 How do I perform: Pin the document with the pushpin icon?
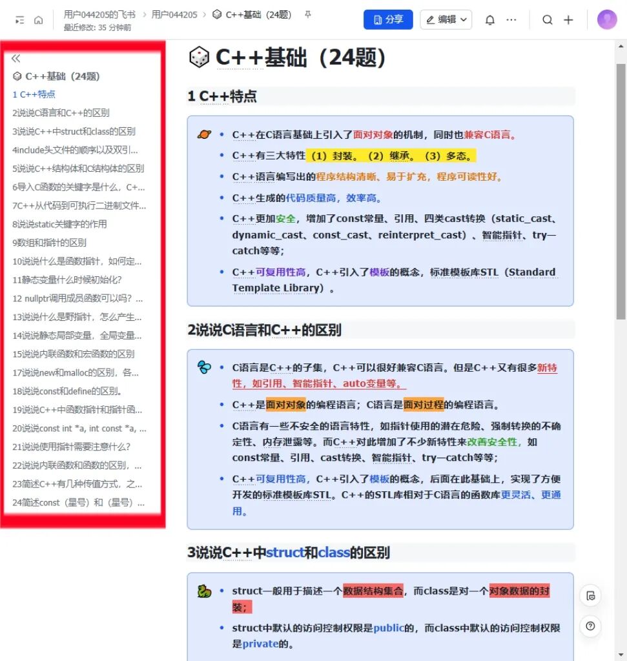point(308,15)
